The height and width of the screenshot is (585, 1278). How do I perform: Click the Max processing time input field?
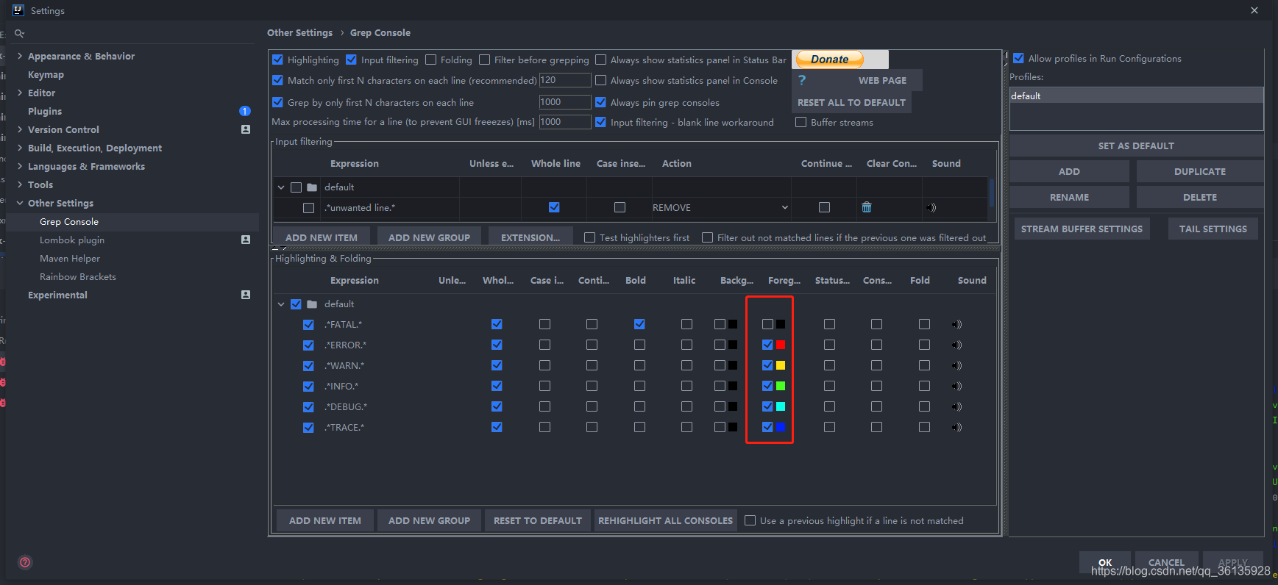pyautogui.click(x=565, y=122)
